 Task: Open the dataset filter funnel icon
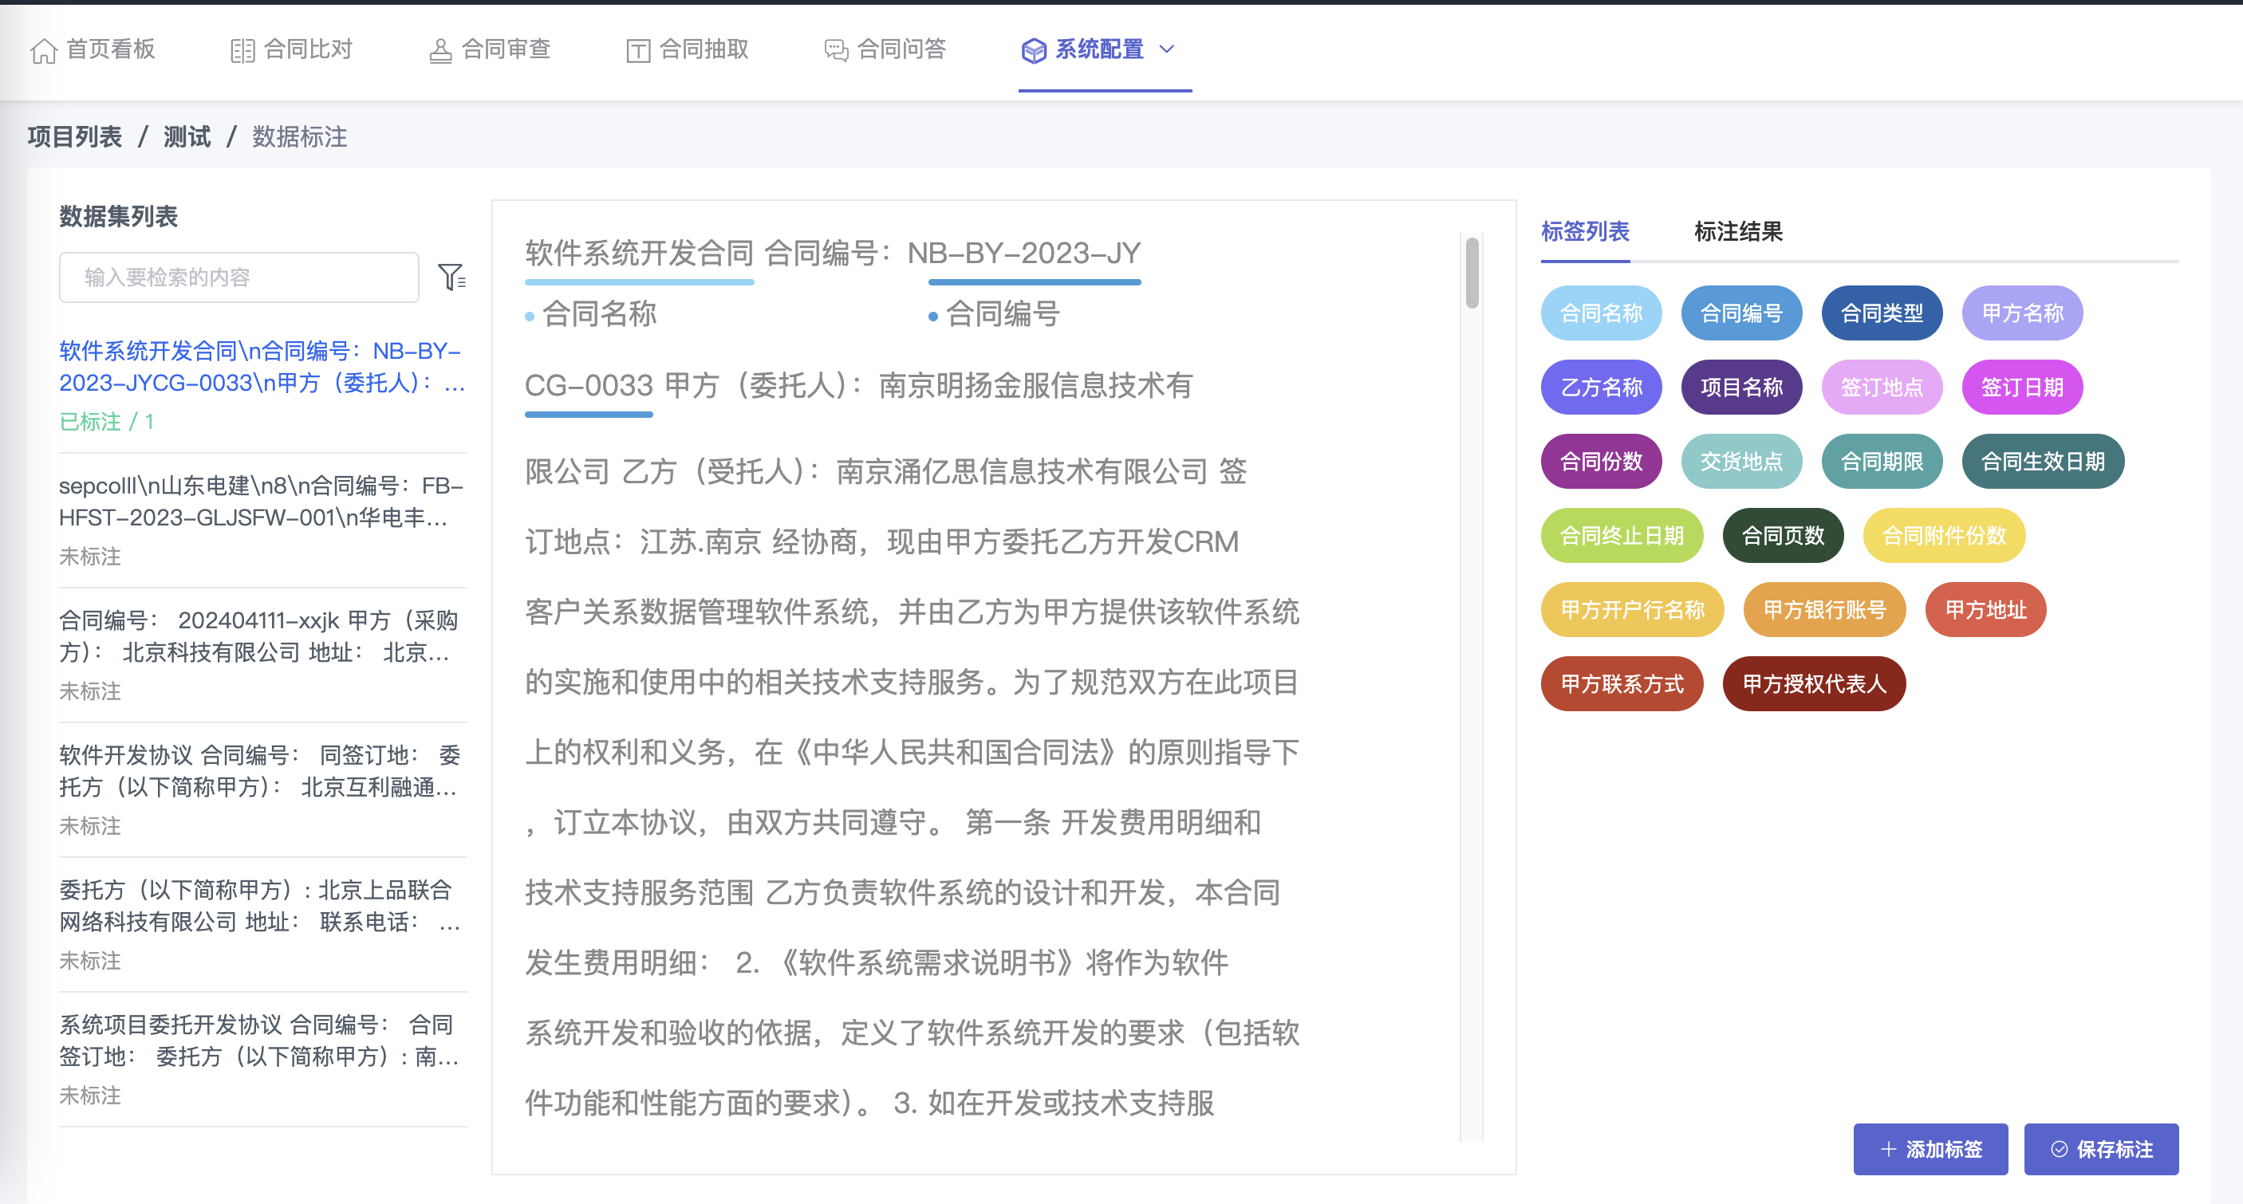click(451, 277)
